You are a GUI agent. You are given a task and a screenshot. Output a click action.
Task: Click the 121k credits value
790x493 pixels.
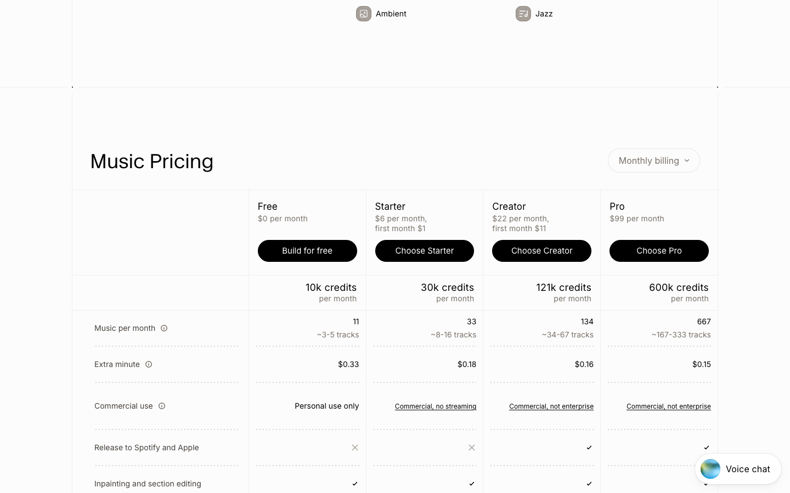pos(563,288)
